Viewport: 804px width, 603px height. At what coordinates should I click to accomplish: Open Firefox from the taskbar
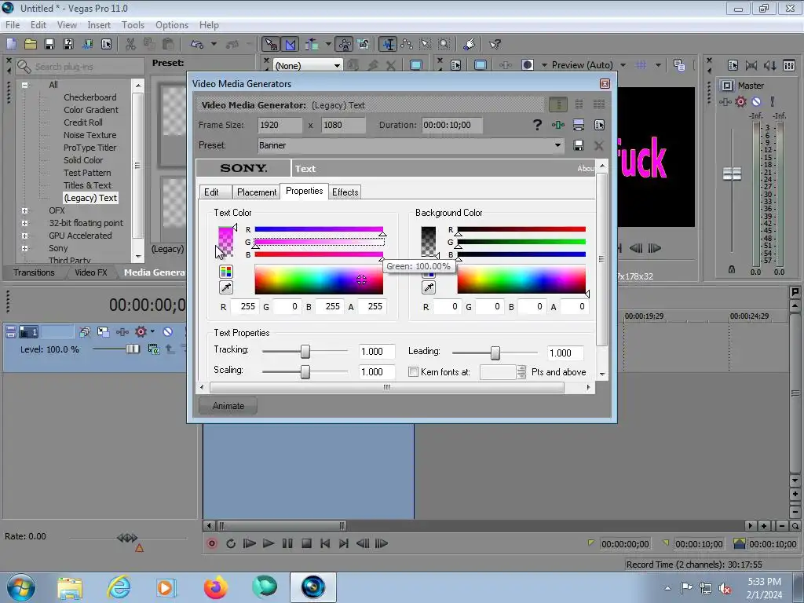tap(215, 587)
